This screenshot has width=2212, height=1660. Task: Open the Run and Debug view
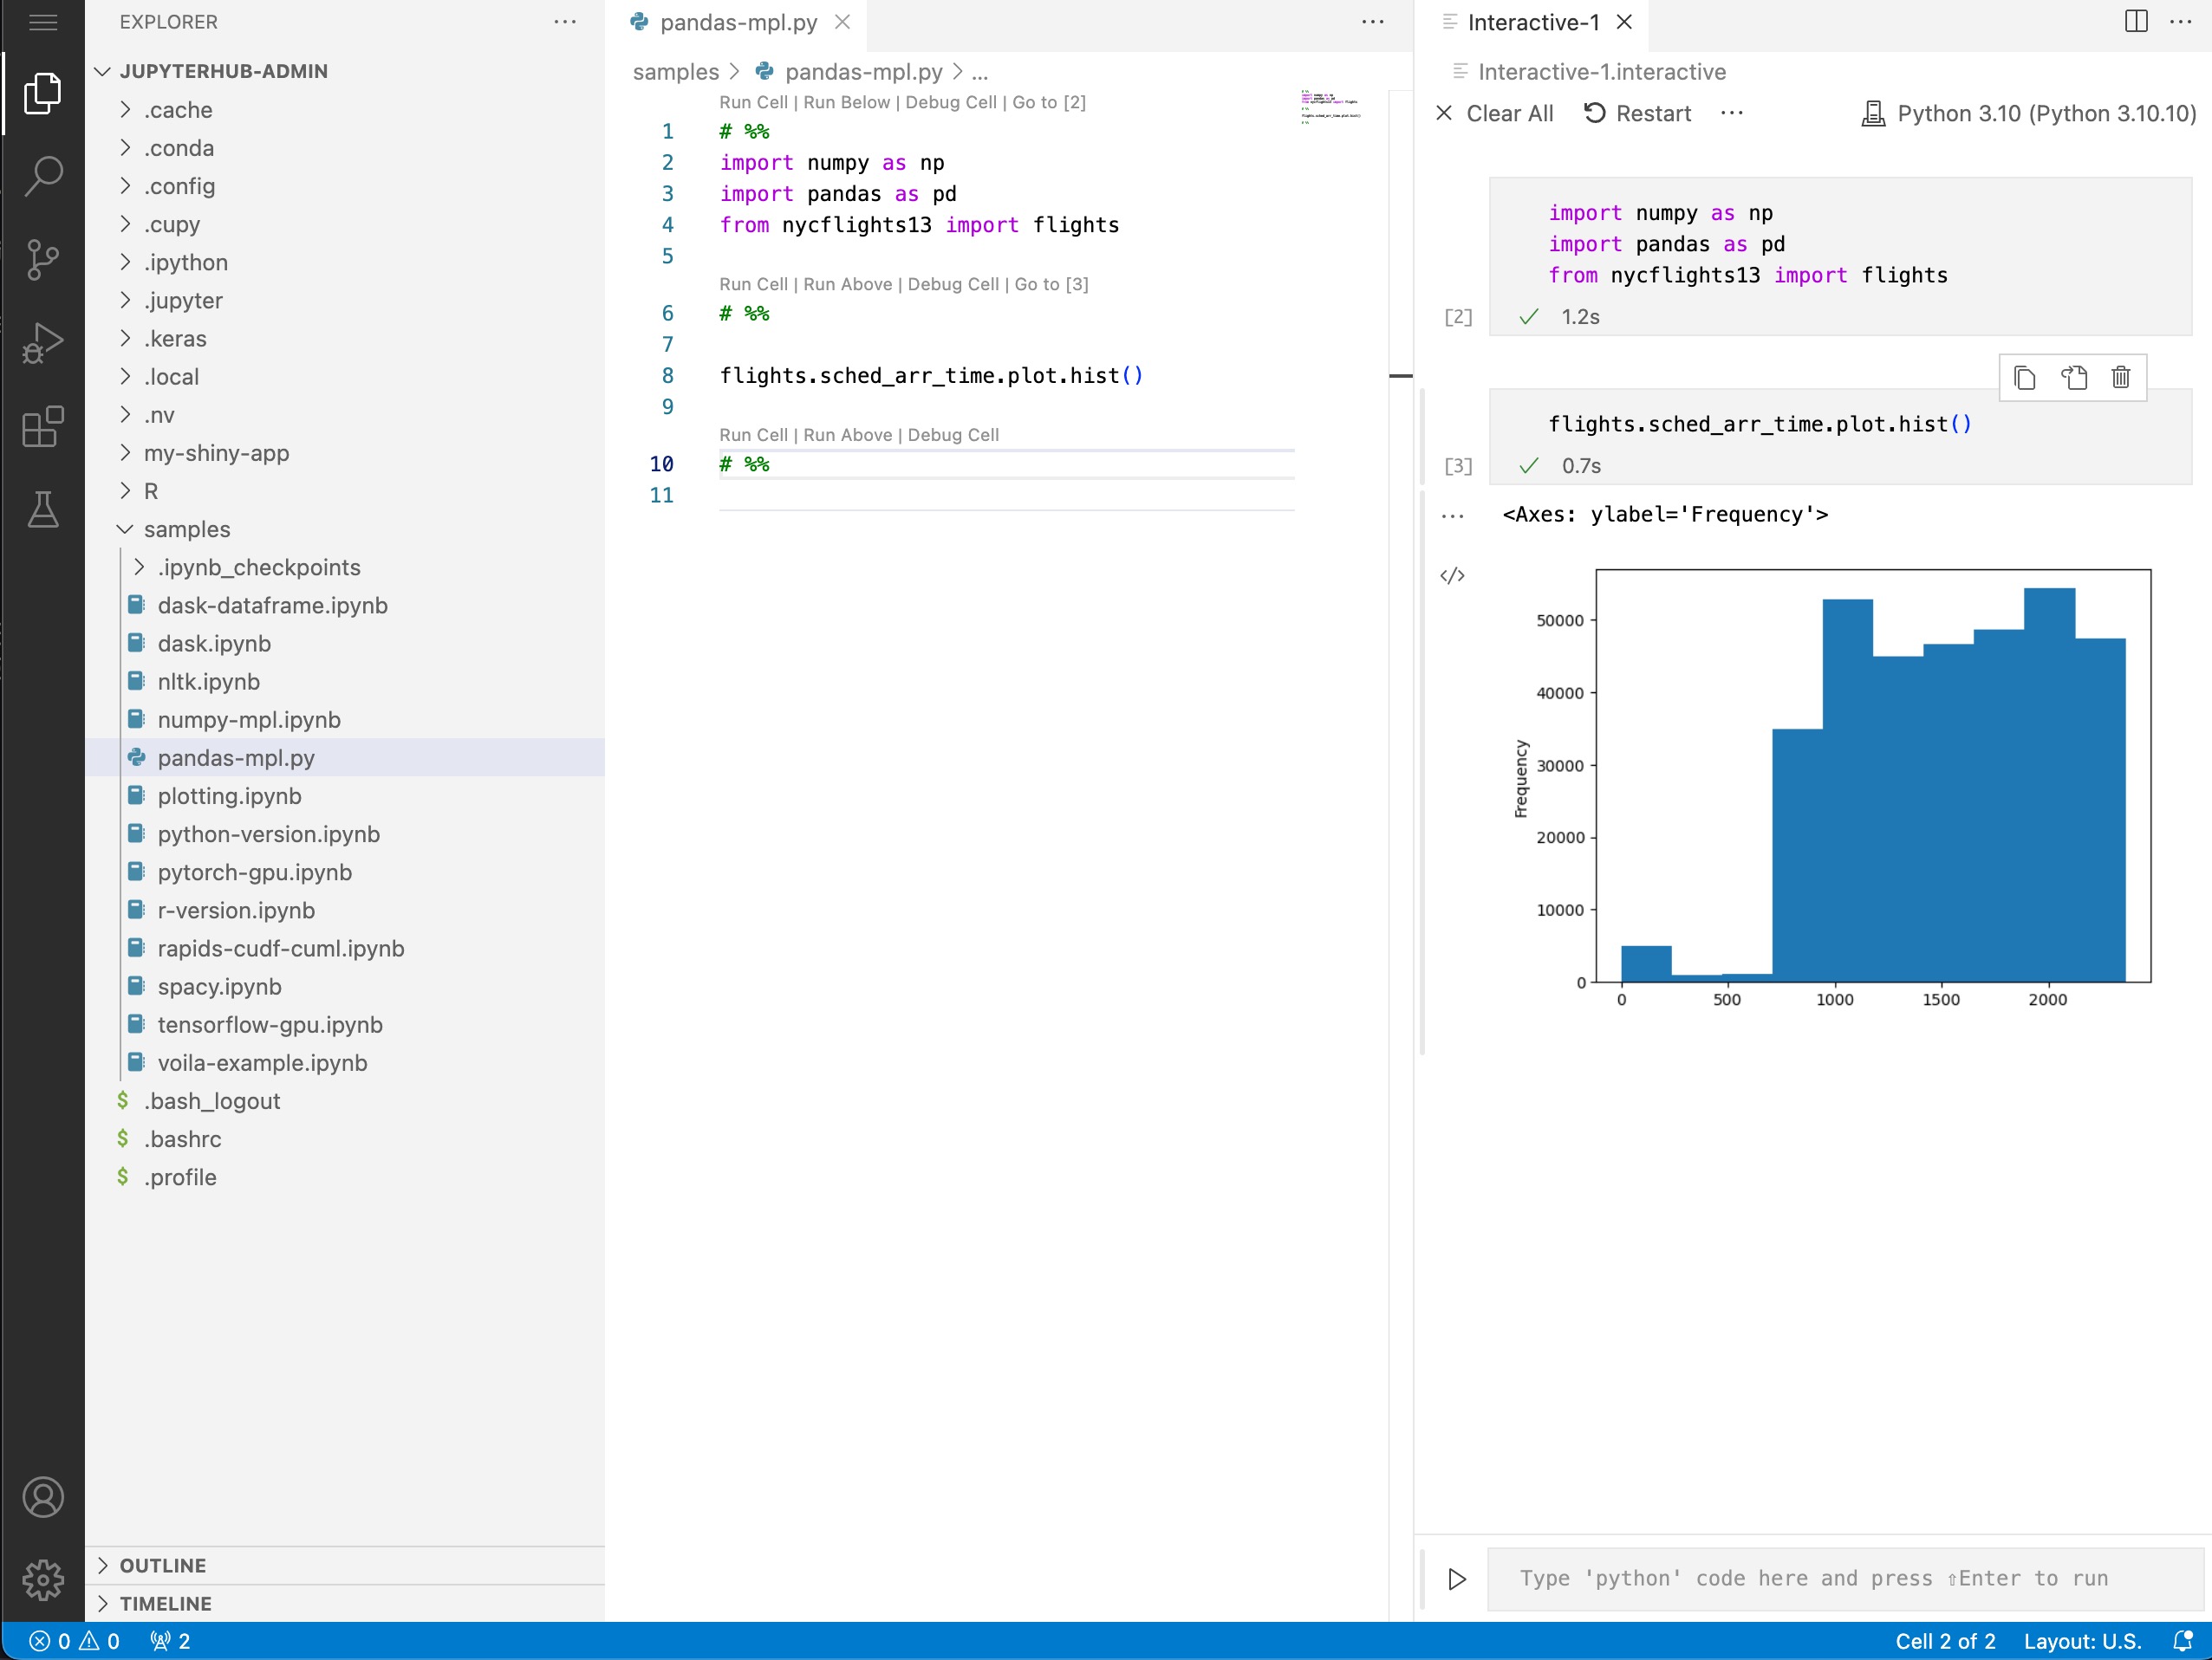(x=43, y=343)
